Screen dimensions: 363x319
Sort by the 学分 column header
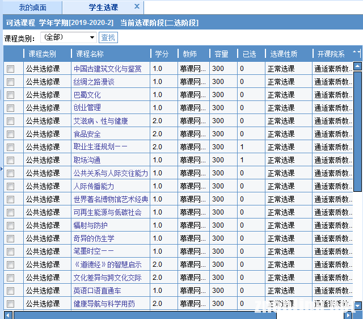coord(162,54)
